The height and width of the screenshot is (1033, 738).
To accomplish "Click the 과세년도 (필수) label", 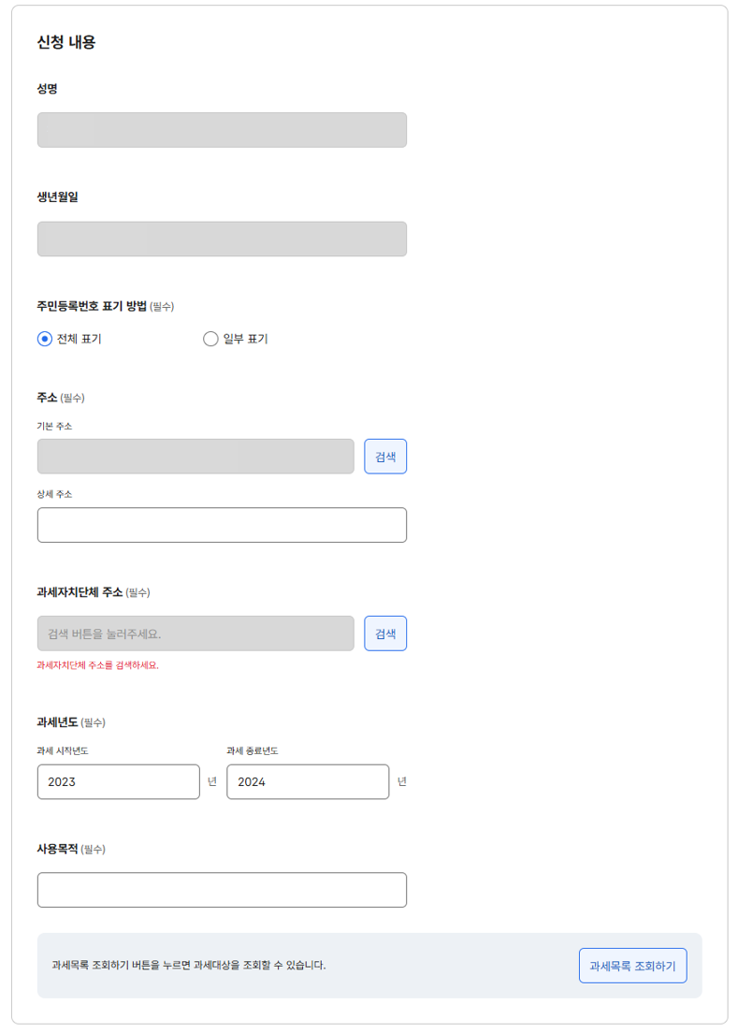I will [x=62, y=721].
